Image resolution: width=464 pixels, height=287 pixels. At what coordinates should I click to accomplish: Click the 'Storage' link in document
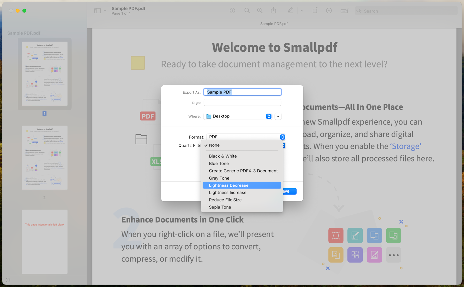tap(405, 146)
